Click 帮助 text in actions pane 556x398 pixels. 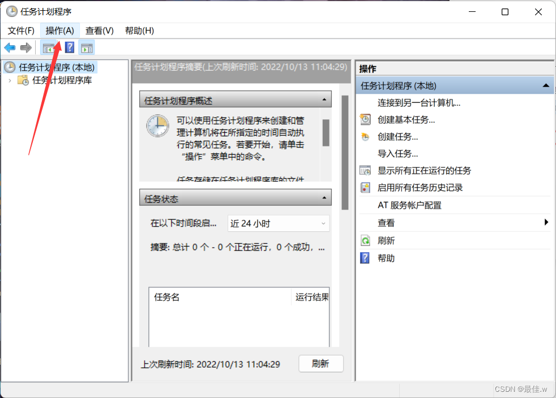click(x=386, y=258)
